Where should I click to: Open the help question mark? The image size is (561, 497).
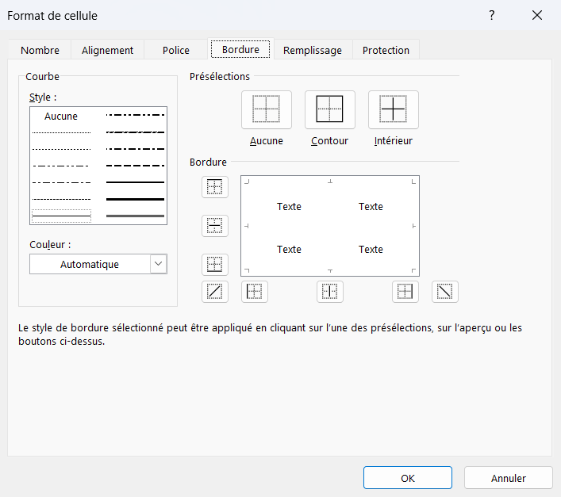click(x=492, y=15)
